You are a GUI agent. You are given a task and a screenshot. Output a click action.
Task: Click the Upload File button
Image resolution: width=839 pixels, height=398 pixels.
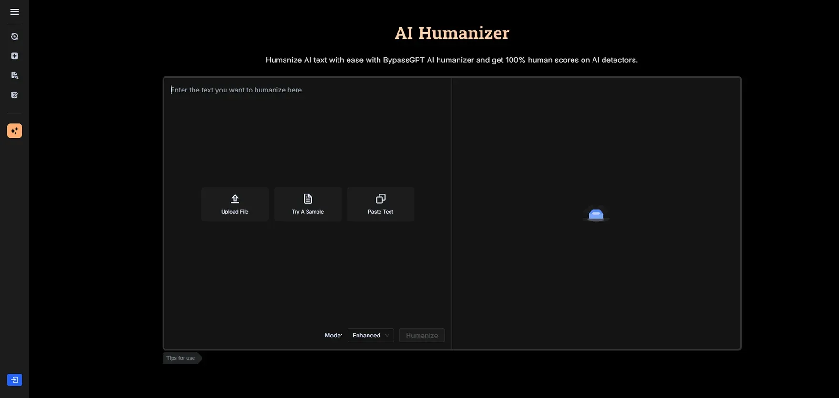235,204
